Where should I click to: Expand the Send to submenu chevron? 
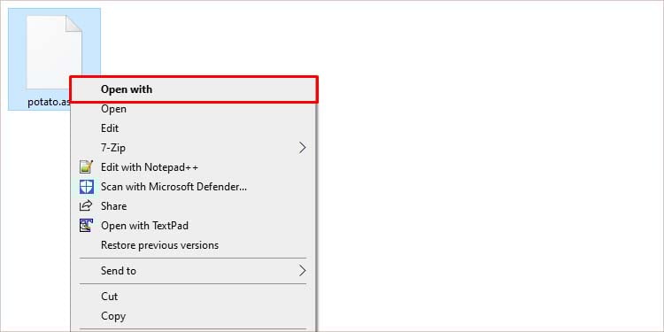coord(302,271)
